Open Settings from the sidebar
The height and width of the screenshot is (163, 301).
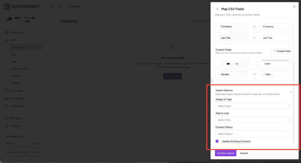(x=15, y=126)
